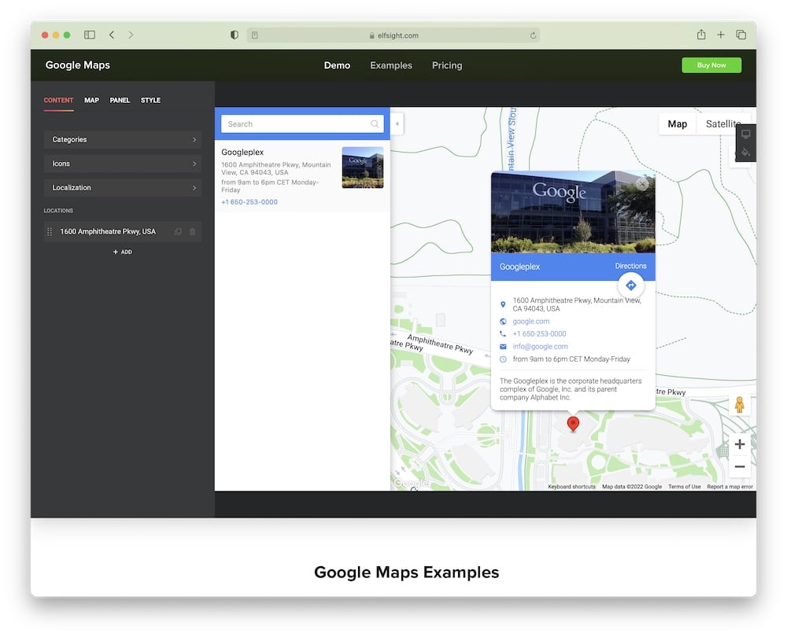Switch to the CONTENT tab
Viewport: 787px width, 637px height.
pyautogui.click(x=58, y=101)
